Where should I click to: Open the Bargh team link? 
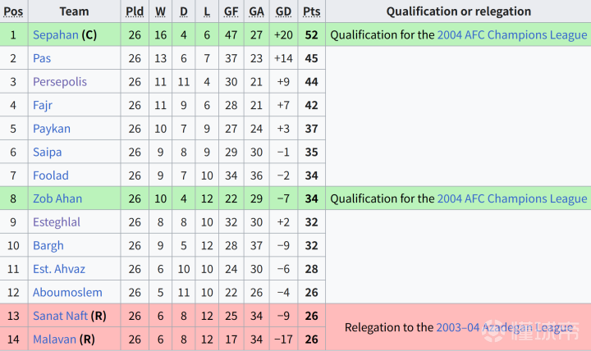48,245
